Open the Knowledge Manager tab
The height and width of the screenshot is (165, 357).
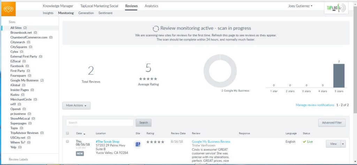[58, 6]
